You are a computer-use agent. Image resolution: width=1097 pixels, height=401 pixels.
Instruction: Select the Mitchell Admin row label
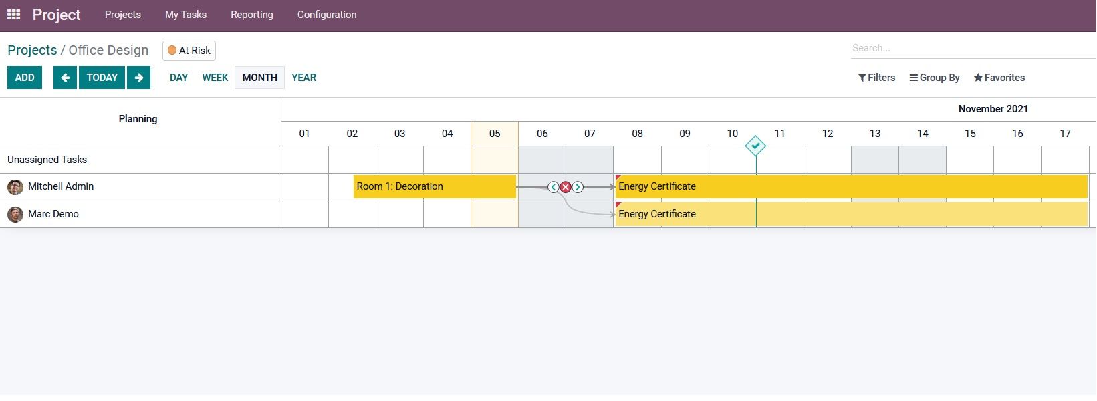(x=61, y=187)
